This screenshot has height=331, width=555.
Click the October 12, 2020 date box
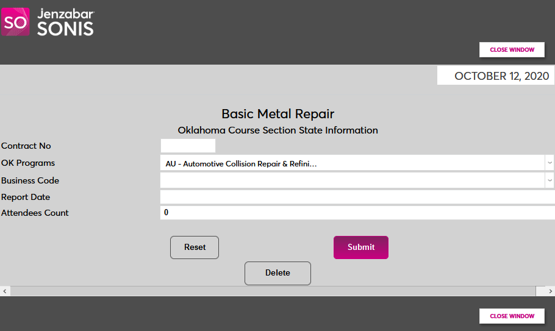click(x=496, y=76)
